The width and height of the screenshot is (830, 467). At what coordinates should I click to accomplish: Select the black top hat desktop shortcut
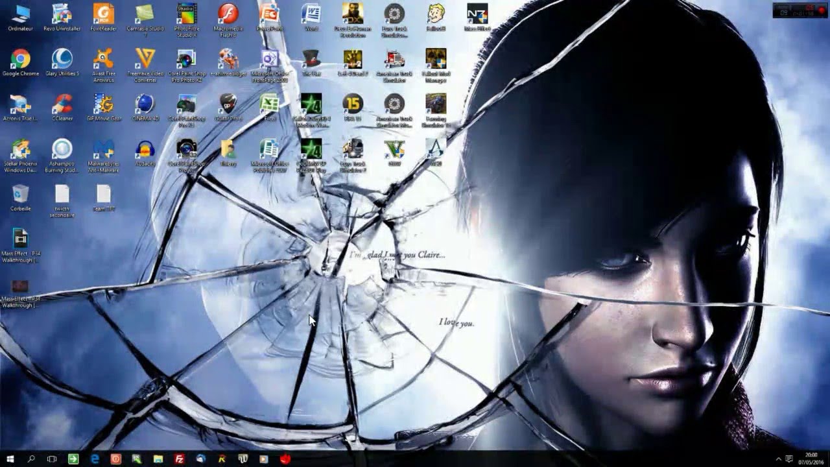click(x=311, y=63)
